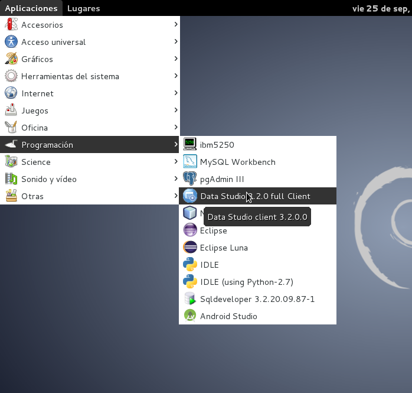The width and height of the screenshot is (412, 393).
Task: Expand the Science submenu arrow
Action: coord(176,161)
